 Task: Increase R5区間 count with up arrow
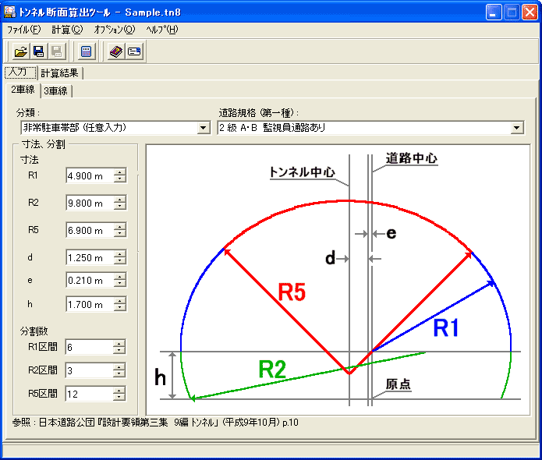(119, 390)
